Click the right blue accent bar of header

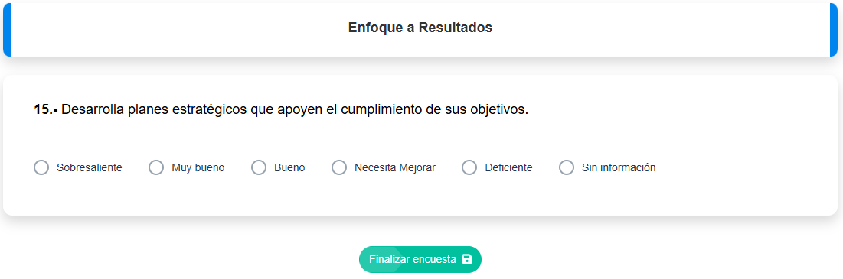click(x=834, y=30)
